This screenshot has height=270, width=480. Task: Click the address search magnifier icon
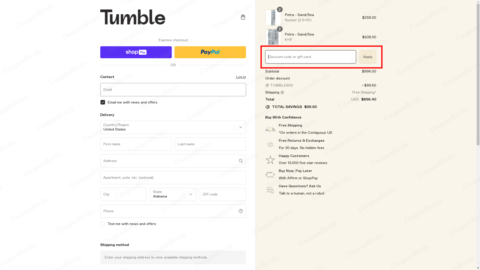click(x=241, y=161)
